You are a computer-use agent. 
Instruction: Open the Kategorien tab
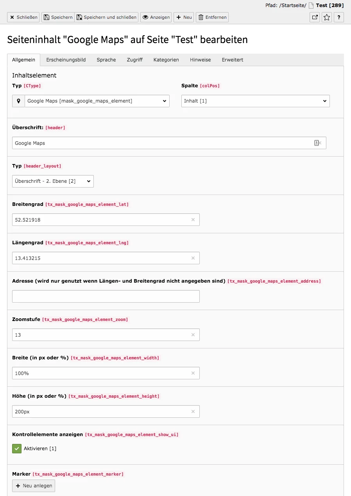point(166,60)
